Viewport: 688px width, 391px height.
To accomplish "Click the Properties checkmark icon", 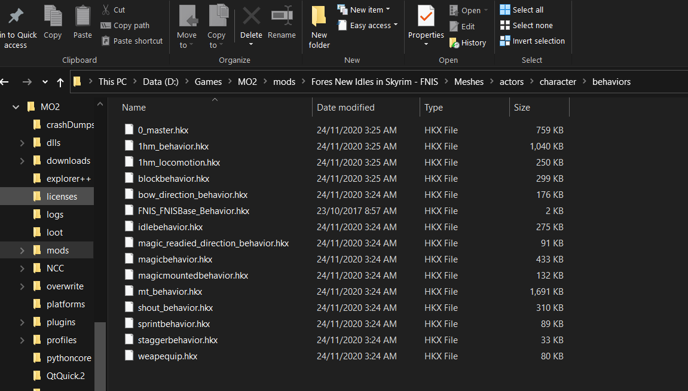I will tap(426, 16).
